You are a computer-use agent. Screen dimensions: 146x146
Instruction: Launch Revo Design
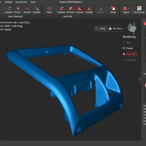coord(139,10)
